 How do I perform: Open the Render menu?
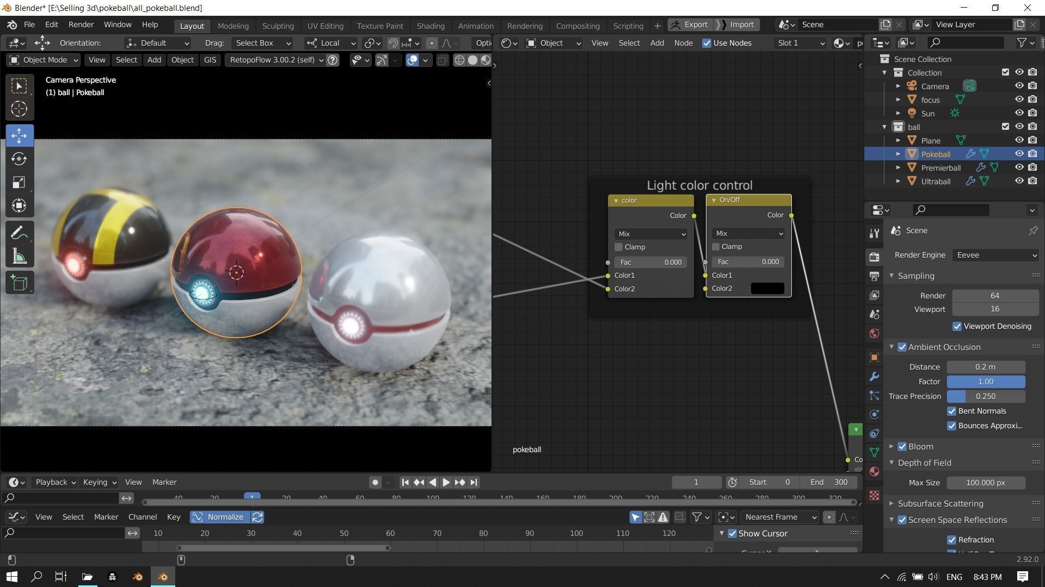[x=81, y=24]
